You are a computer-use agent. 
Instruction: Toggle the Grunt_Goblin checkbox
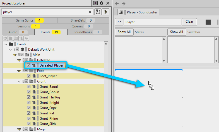tap(29, 92)
